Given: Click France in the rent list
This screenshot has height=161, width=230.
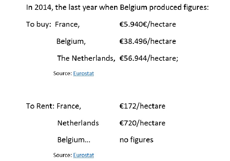Looking at the screenshot, I should point(69,106).
